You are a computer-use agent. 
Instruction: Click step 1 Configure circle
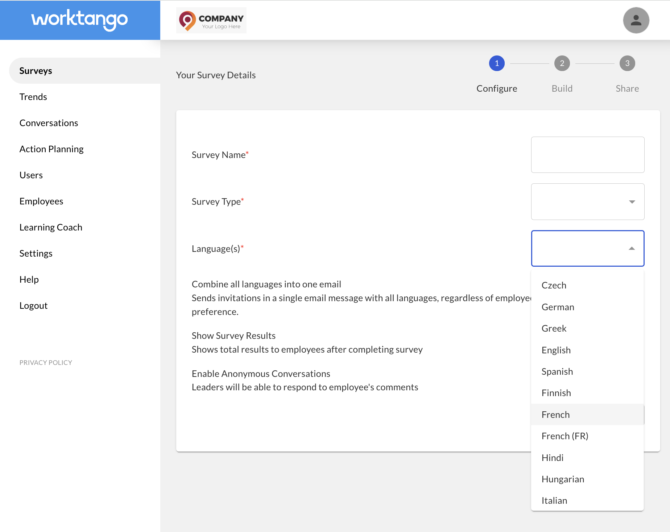coord(497,63)
